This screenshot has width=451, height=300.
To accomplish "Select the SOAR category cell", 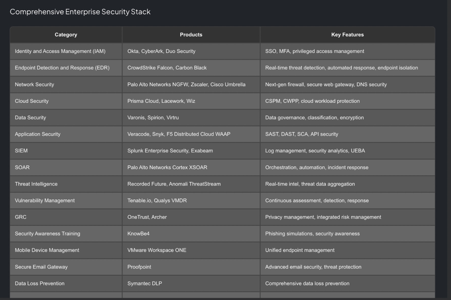I will [66, 167].
